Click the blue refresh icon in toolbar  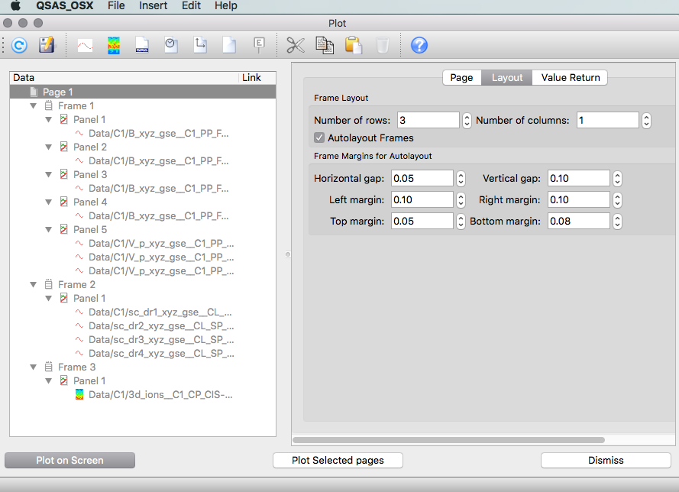click(19, 46)
